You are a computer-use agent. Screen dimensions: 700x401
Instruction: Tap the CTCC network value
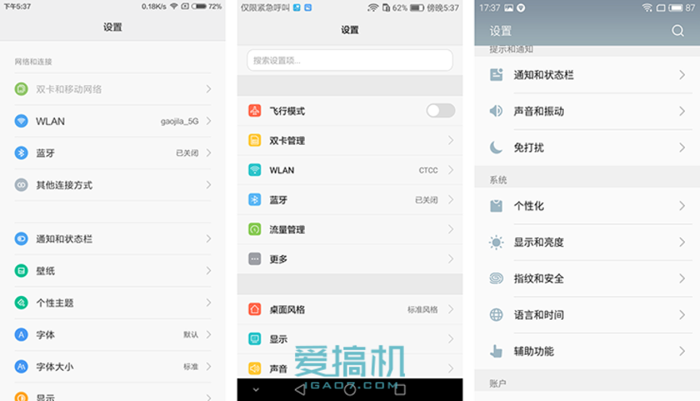click(428, 170)
